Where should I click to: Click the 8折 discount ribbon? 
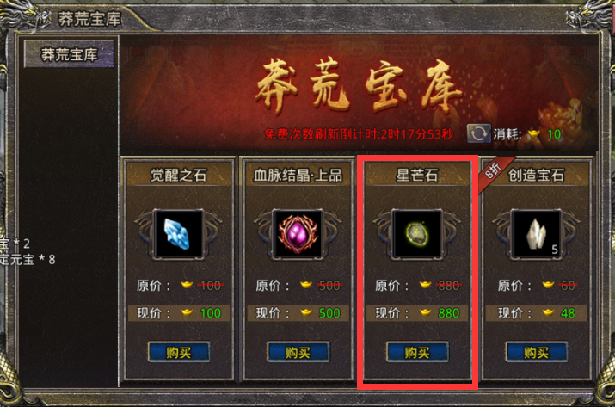click(x=494, y=171)
